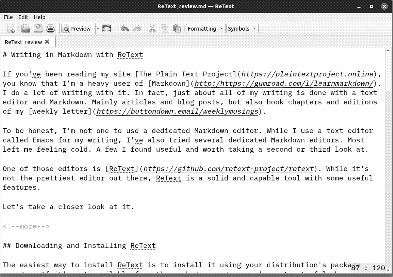Open the Help menu

(x=39, y=17)
